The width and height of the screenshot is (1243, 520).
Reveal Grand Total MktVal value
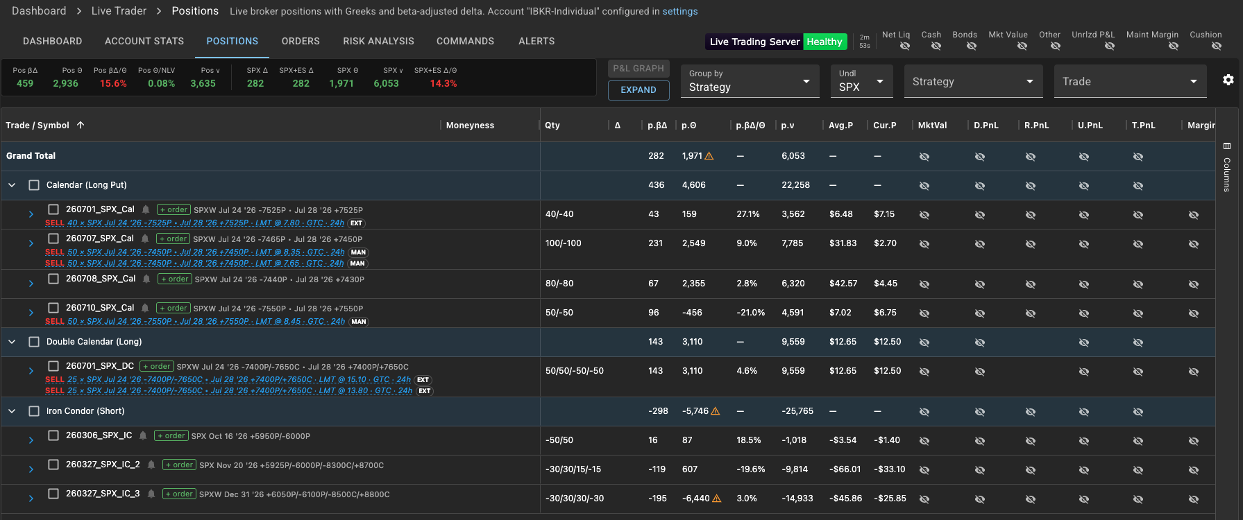click(x=924, y=157)
